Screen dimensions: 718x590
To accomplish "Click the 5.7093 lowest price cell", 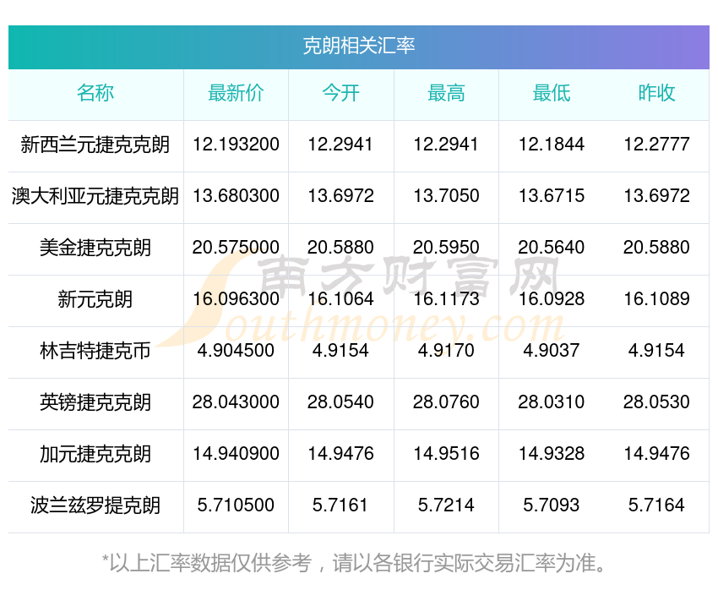I will [x=552, y=505].
